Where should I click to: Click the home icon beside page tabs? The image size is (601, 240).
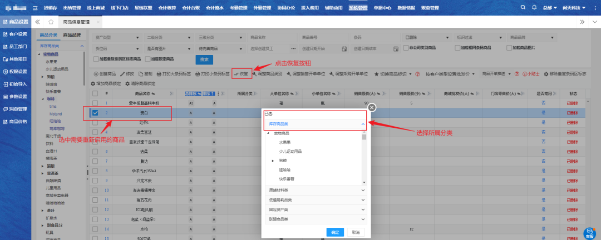[51, 22]
